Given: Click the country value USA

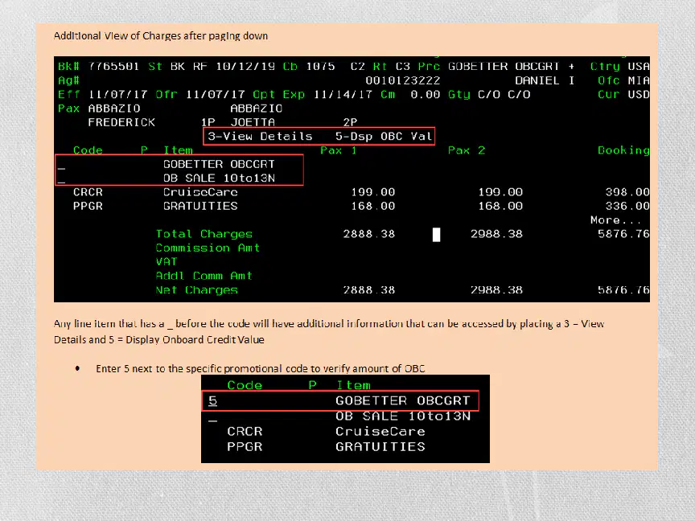Looking at the screenshot, I should [639, 67].
